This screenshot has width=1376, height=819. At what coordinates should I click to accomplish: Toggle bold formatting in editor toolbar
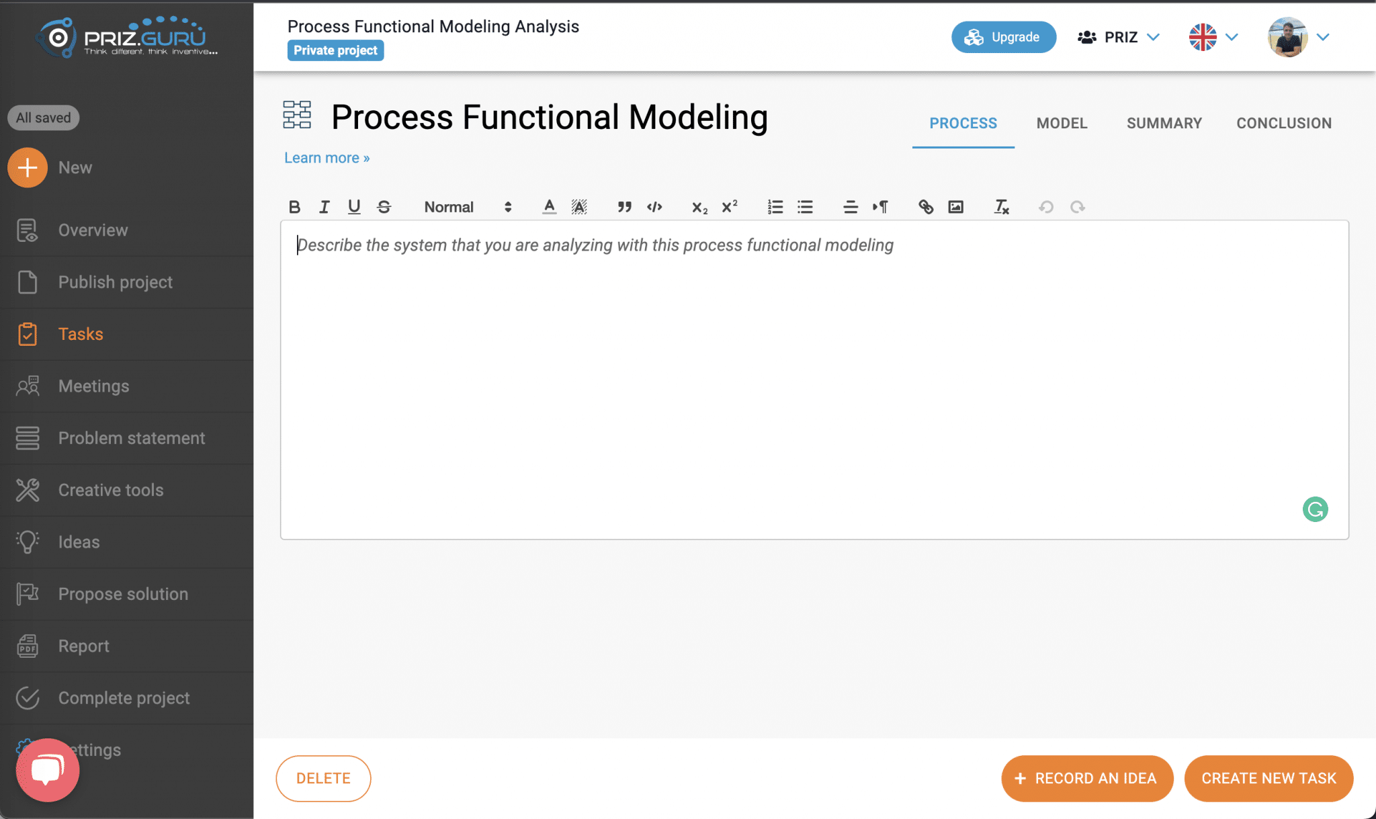point(294,207)
